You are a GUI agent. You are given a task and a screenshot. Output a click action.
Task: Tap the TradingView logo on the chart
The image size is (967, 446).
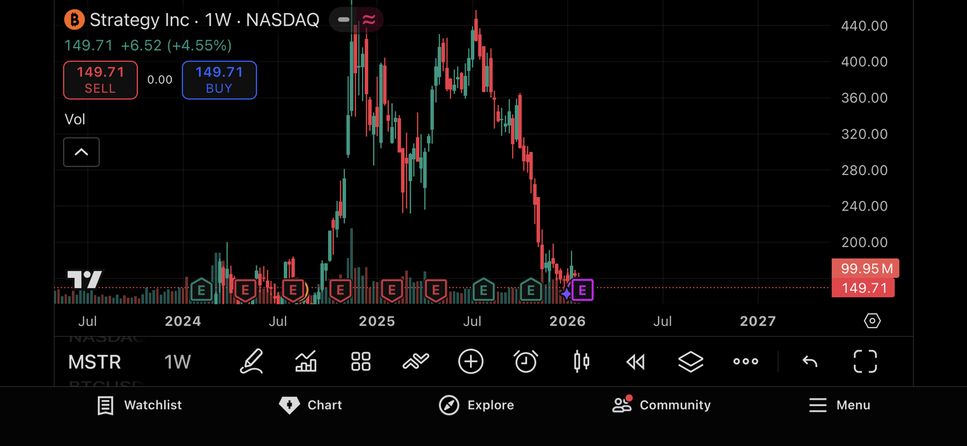[x=84, y=279]
